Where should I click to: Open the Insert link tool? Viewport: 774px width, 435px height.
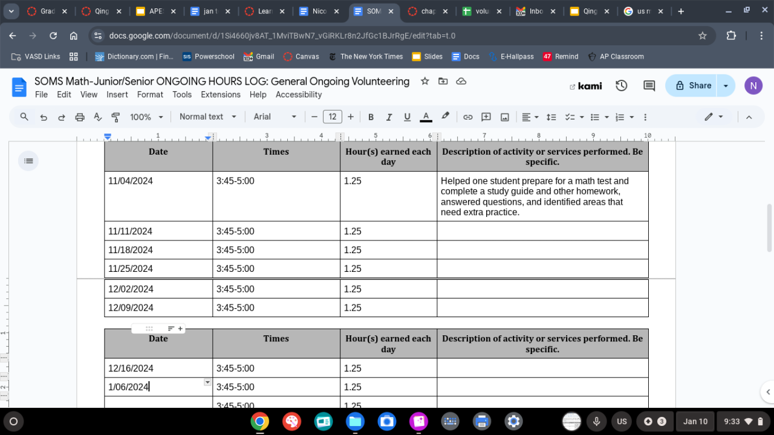click(x=467, y=117)
